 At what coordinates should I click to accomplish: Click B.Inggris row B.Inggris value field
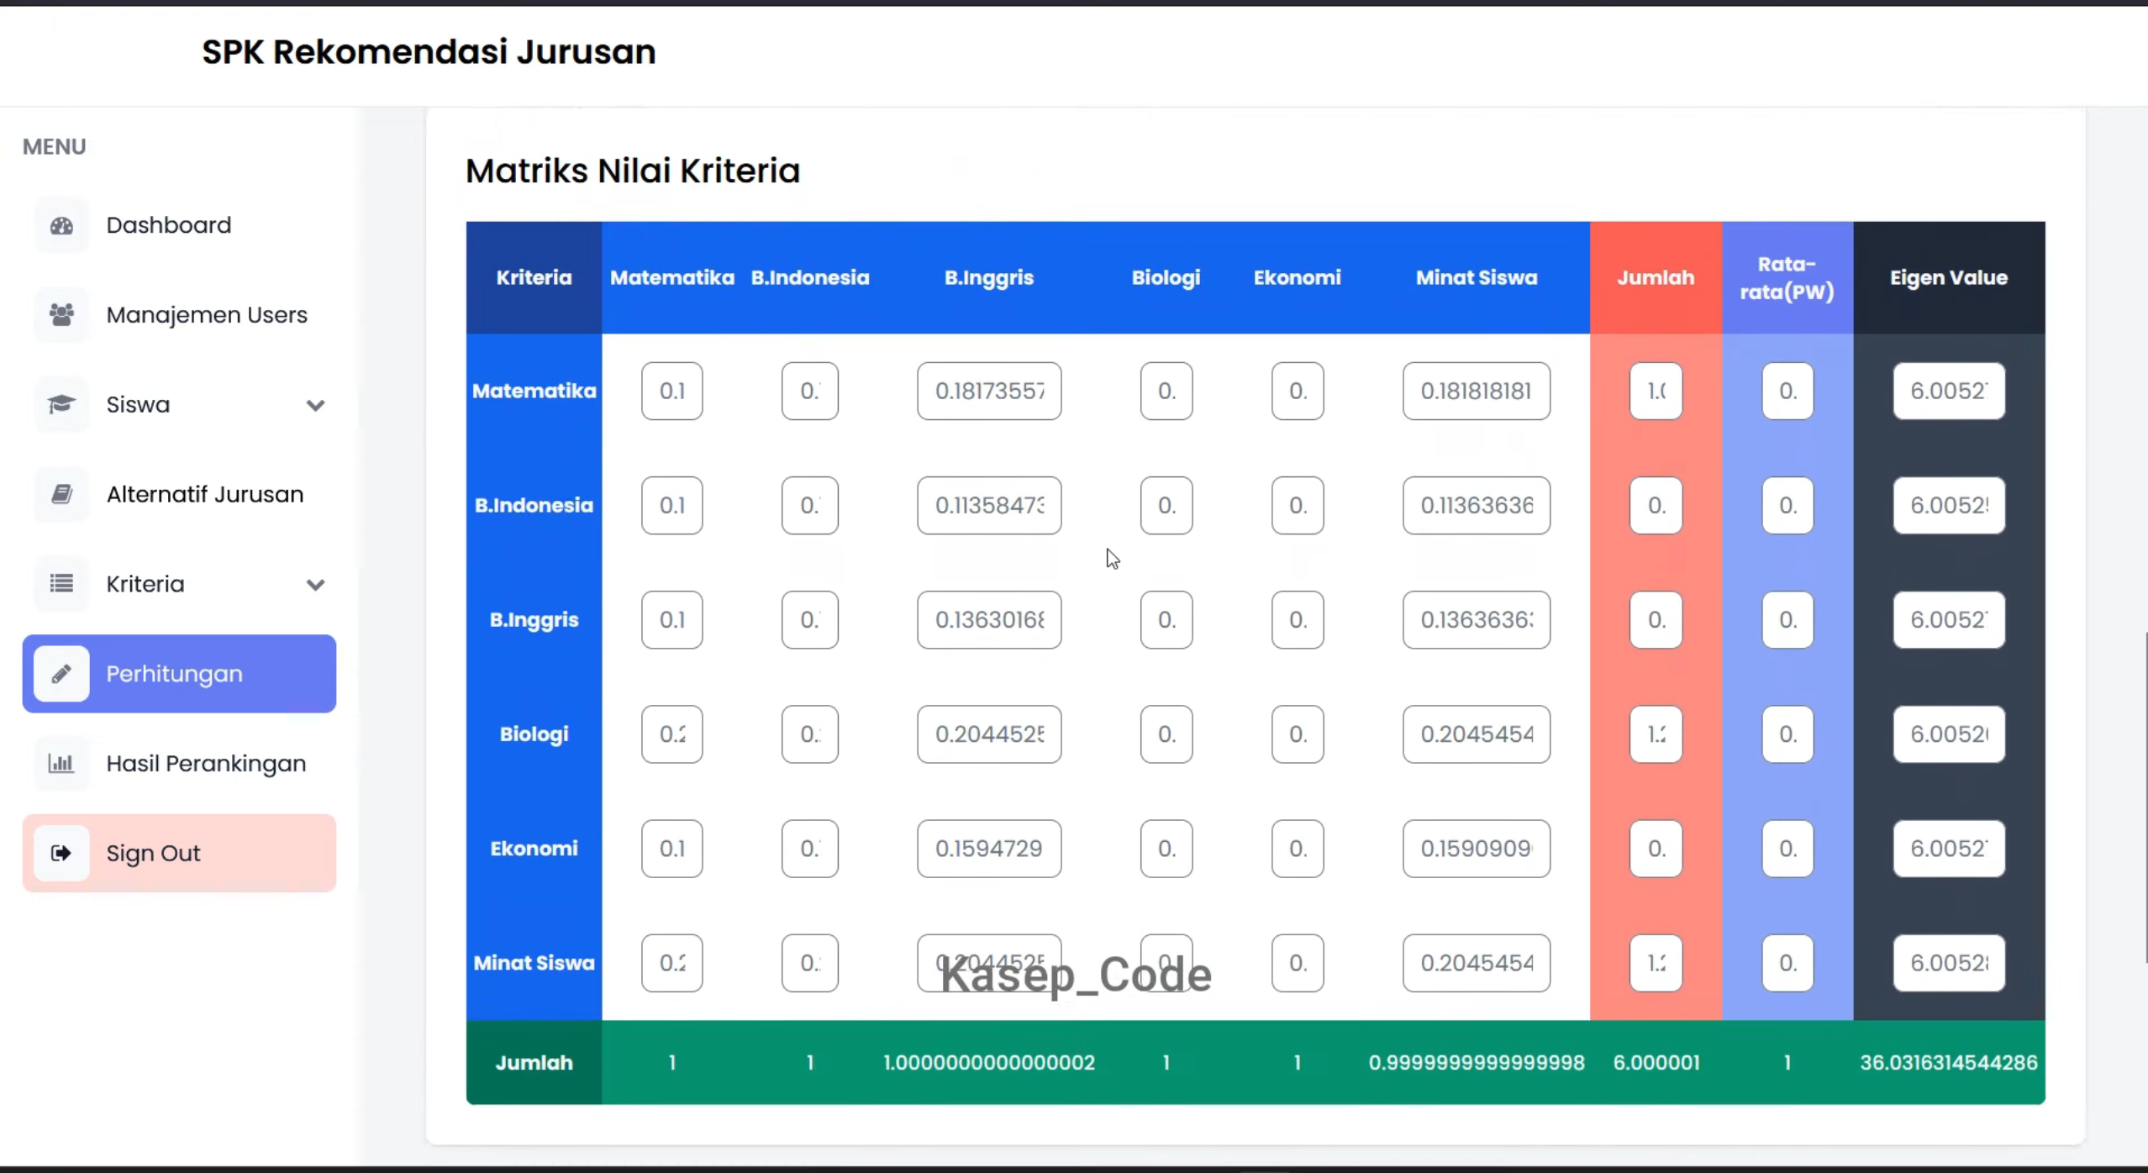tap(989, 619)
